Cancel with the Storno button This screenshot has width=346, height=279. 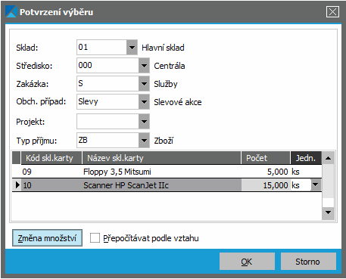point(308,262)
